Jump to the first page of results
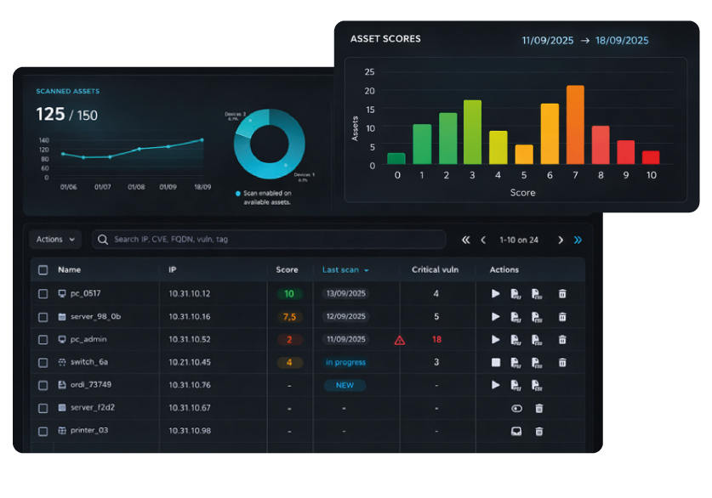The width and height of the screenshot is (712, 498). click(466, 241)
